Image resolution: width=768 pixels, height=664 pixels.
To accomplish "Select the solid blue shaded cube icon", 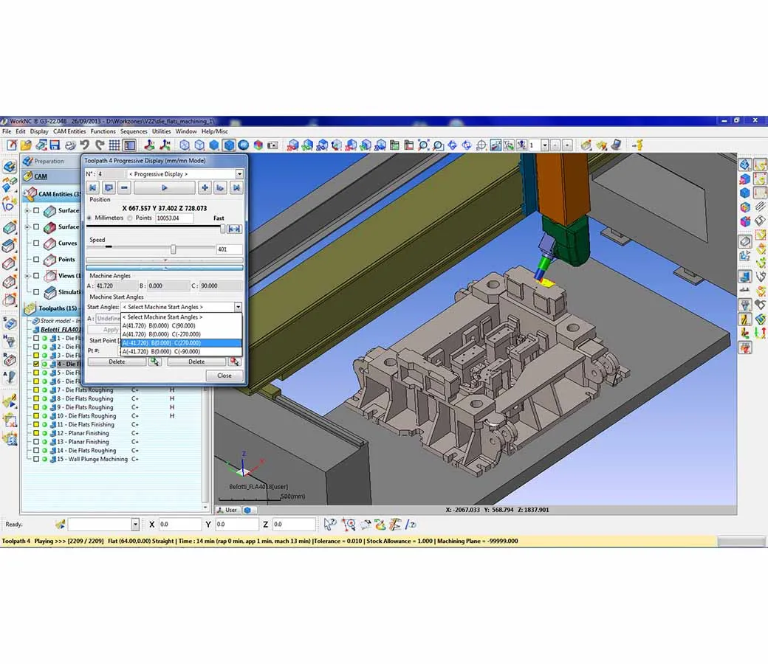I will (214, 145).
